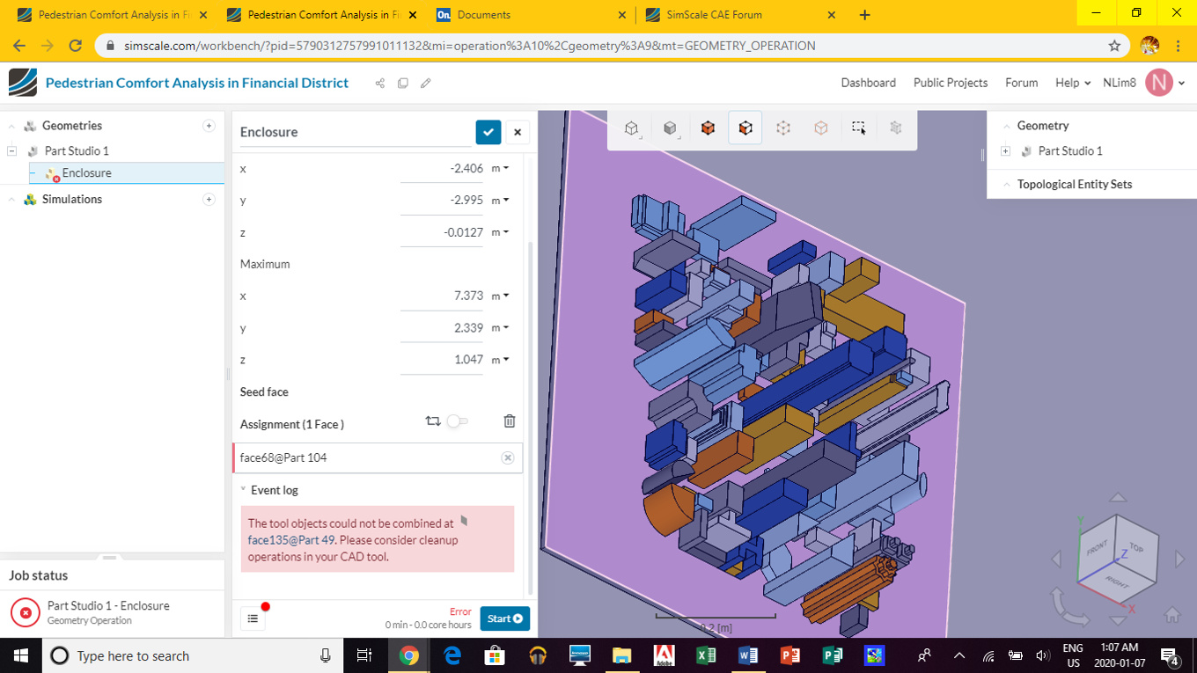Open Public Projects
Image resolution: width=1197 pixels, height=673 pixels.
coord(951,83)
